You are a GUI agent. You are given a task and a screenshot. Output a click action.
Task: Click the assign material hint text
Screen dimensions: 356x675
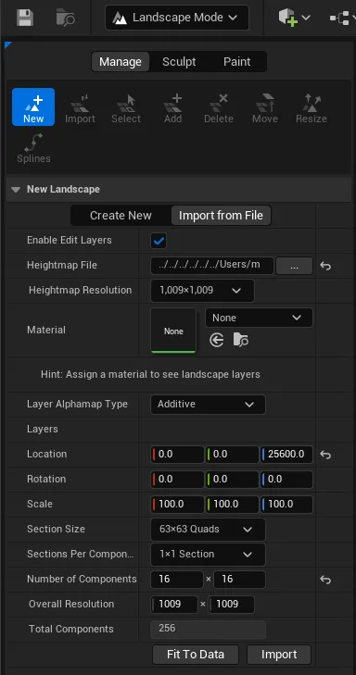[150, 374]
